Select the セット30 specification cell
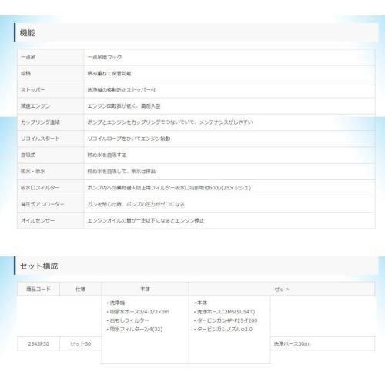 tap(81, 343)
